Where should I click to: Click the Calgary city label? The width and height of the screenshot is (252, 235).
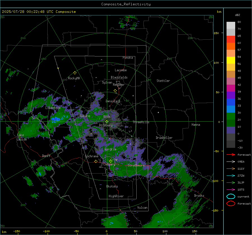pos(109,164)
